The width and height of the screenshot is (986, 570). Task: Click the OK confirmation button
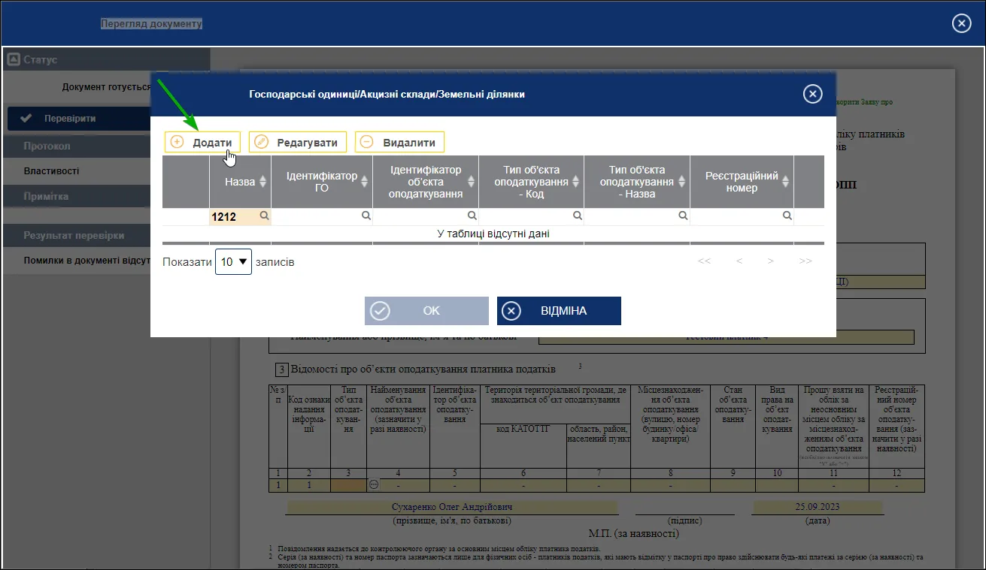[426, 311]
